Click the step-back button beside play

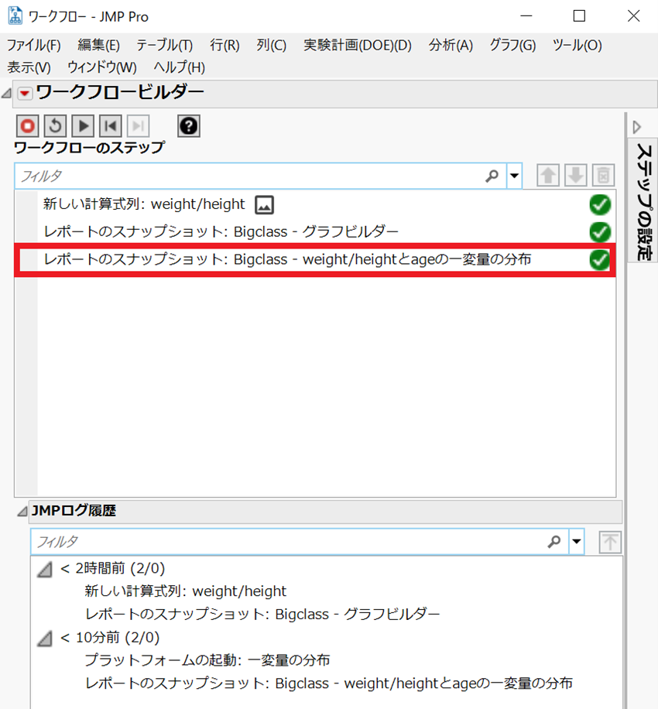111,125
